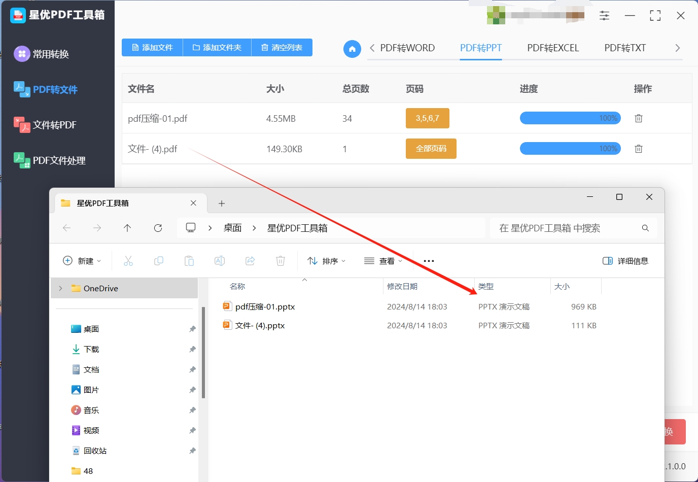This screenshot has width=698, height=482.
Task: Click the 4.55MB size cell
Action: click(281, 119)
